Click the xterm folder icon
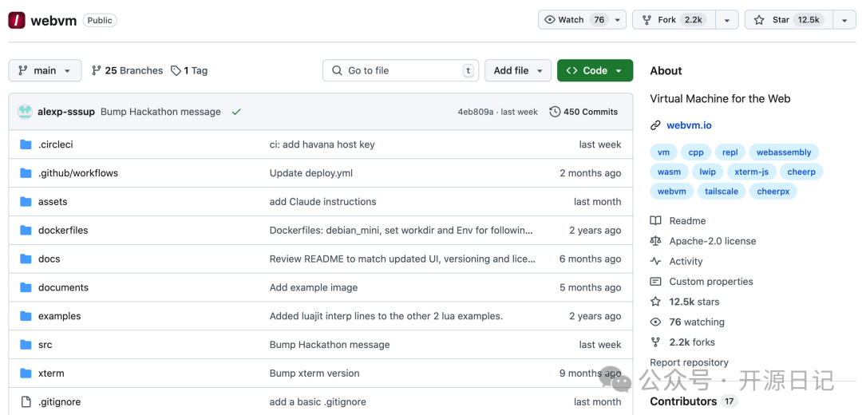This screenshot has height=415, width=862. [x=26, y=373]
